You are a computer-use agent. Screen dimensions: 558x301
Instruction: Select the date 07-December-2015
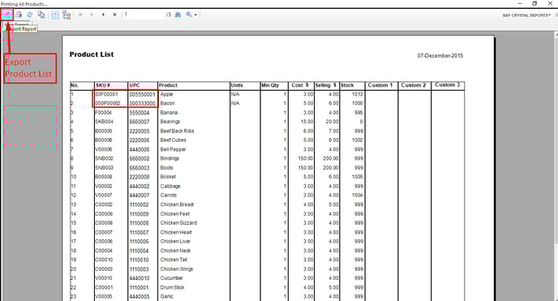(440, 56)
